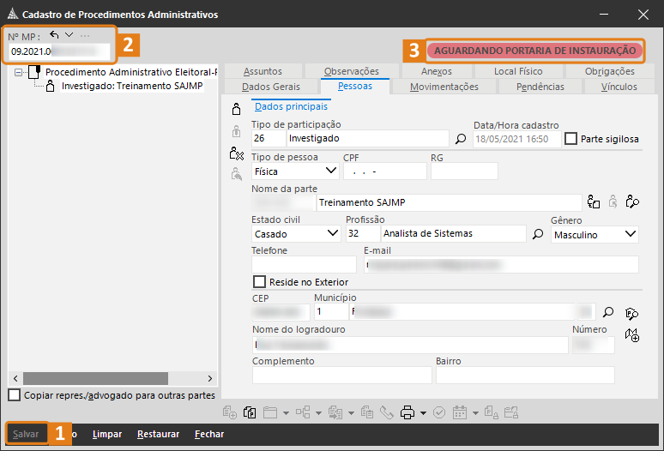Select Procedimento Administrativo Eleitoral tree row
The image size is (664, 451).
pyautogui.click(x=131, y=72)
